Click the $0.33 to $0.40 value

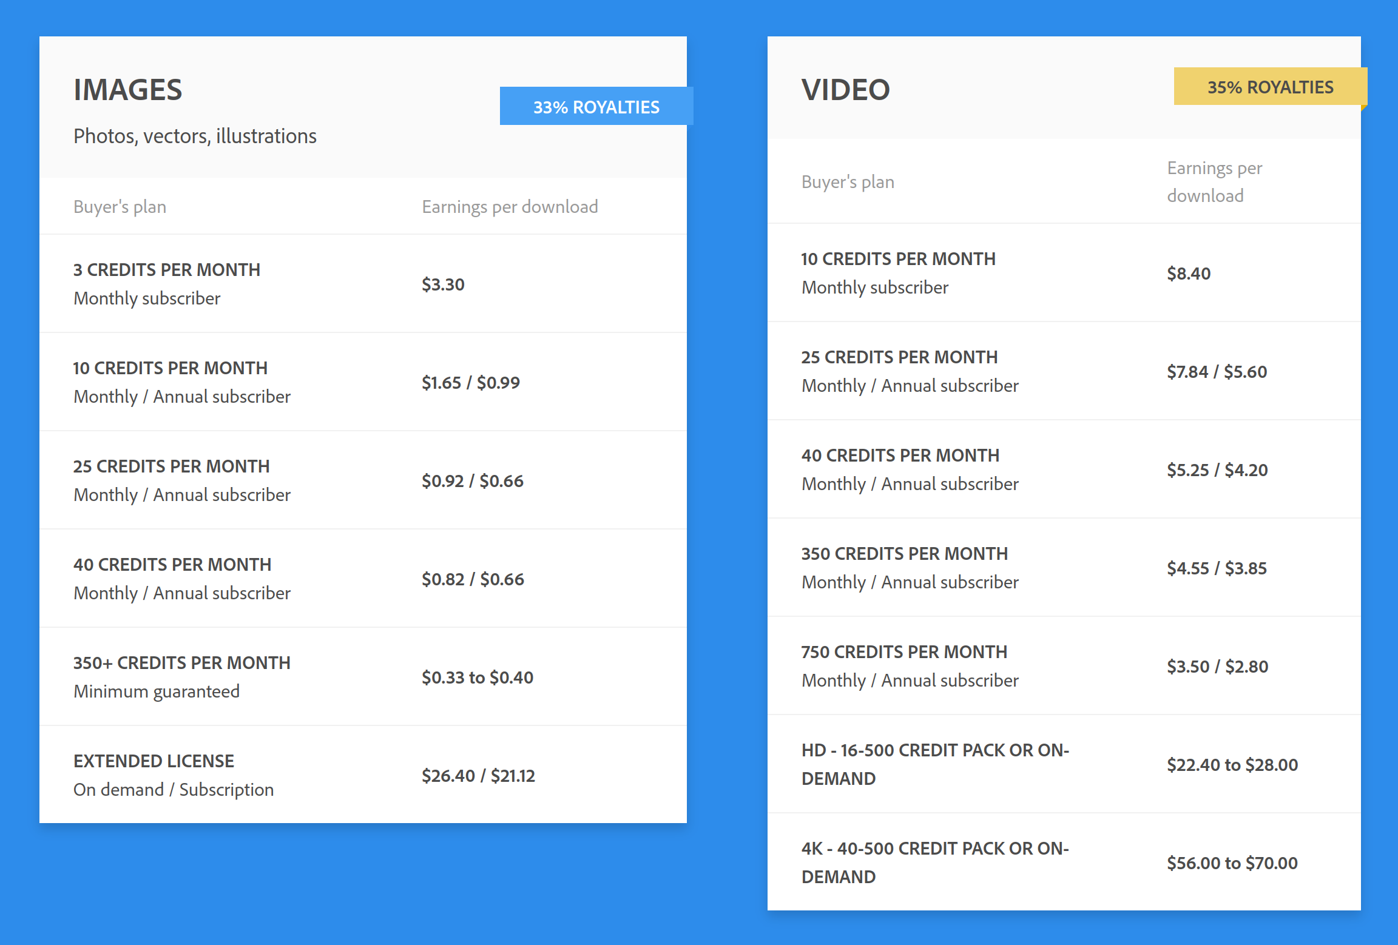click(477, 678)
